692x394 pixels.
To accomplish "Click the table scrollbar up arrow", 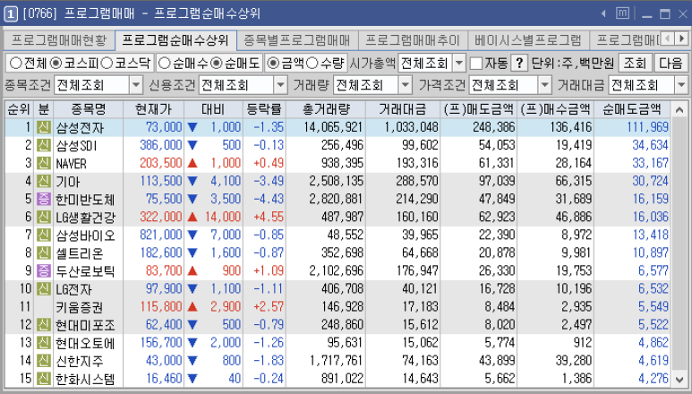I will point(679,109).
